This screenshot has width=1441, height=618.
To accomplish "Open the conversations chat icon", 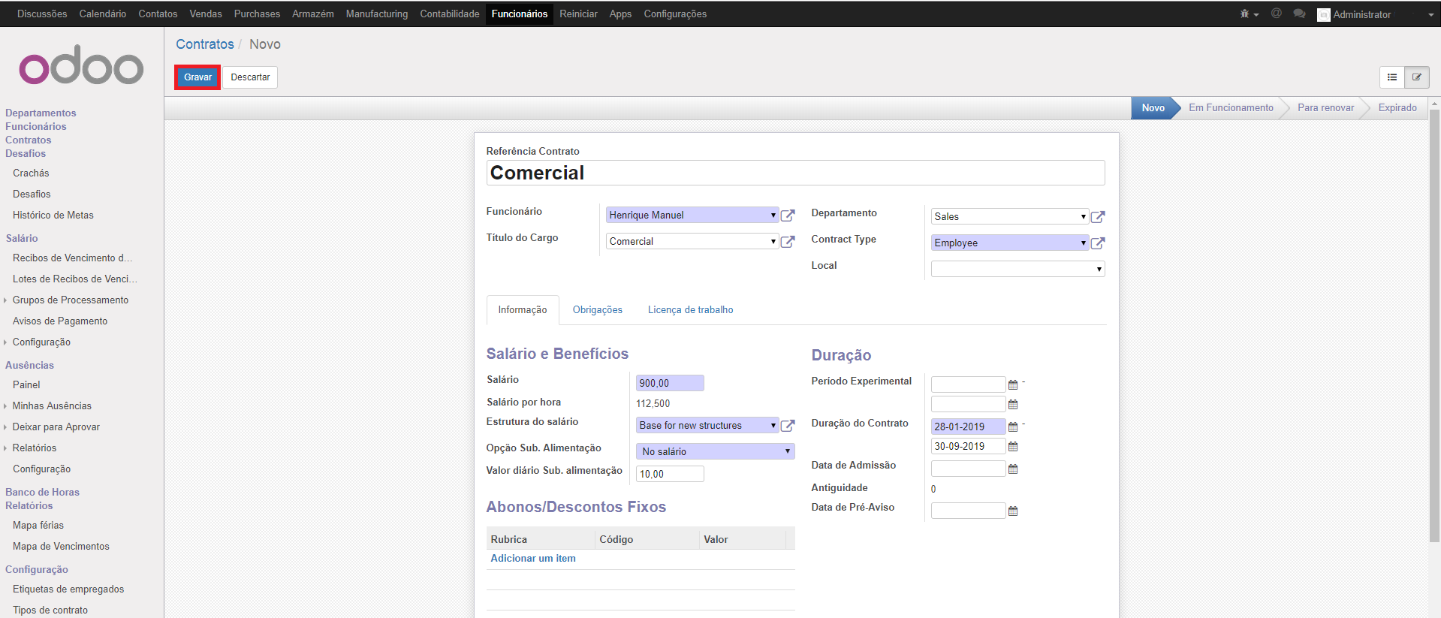I will (1299, 14).
